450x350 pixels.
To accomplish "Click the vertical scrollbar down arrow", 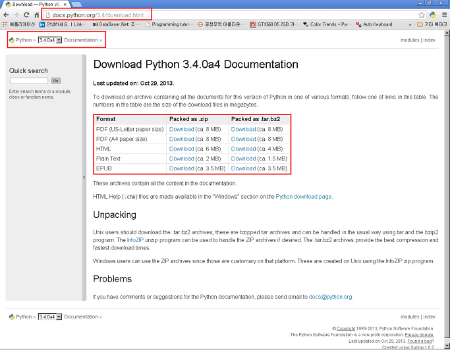I will pyautogui.click(x=447, y=345).
